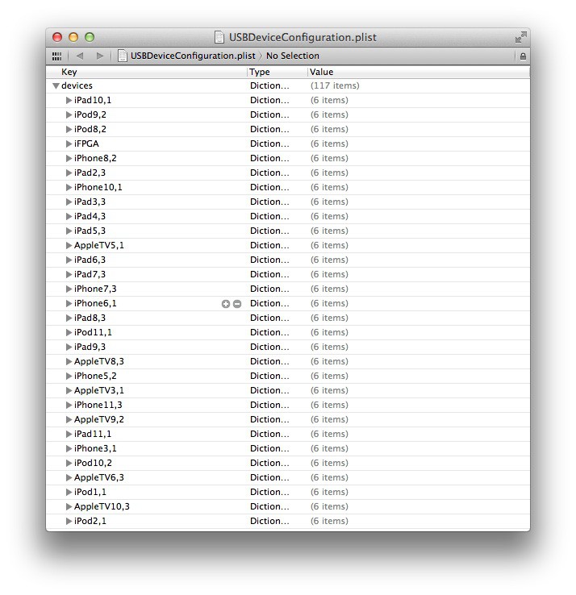Open the related items grid menu
This screenshot has height=595, width=576.
[56, 56]
